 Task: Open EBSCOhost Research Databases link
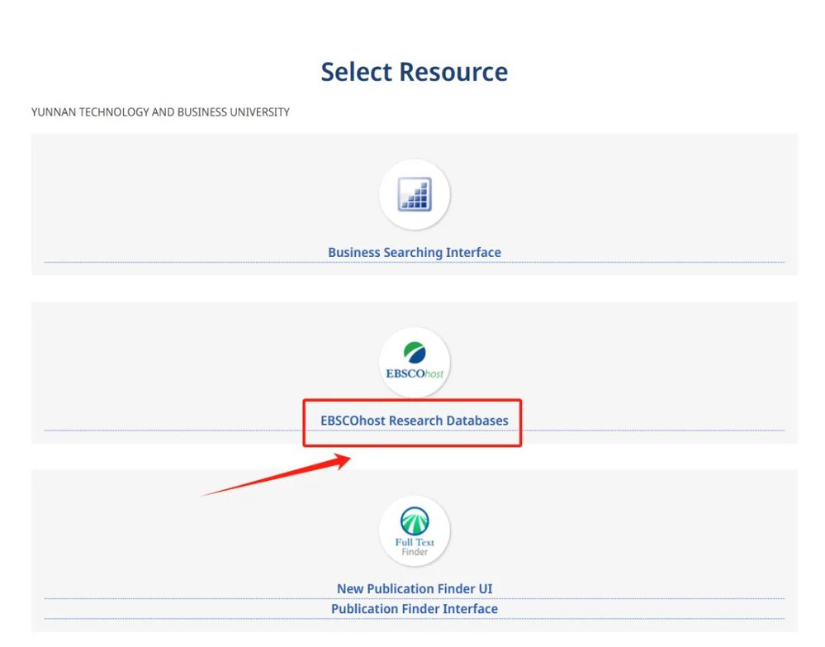[415, 421]
